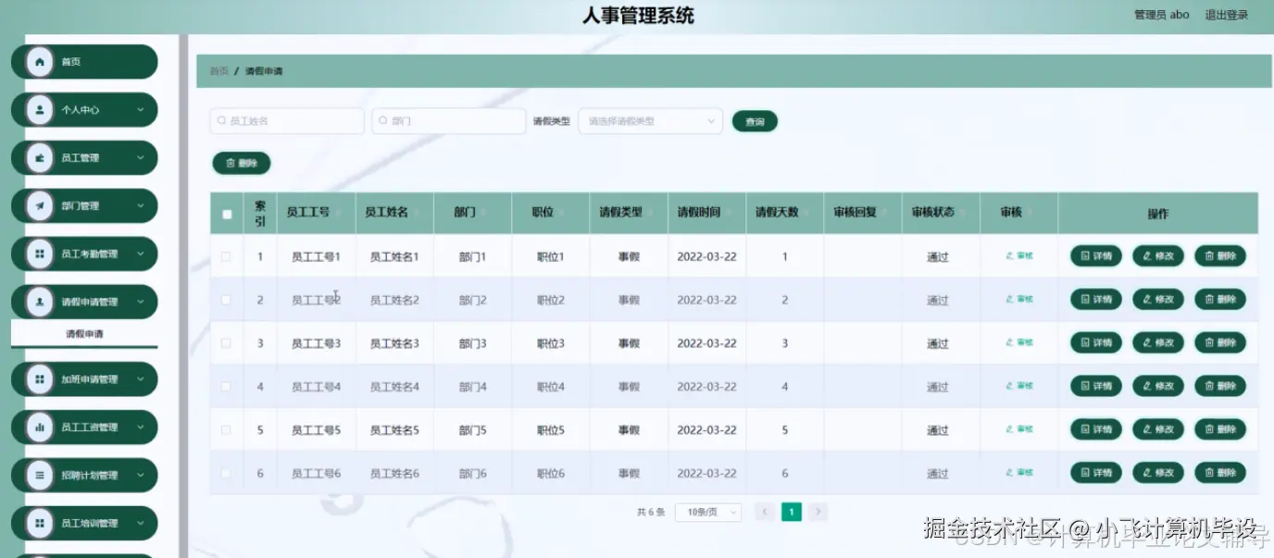The height and width of the screenshot is (558, 1274).
Task: Click search icon in 员工姓名 field
Action: pos(221,121)
